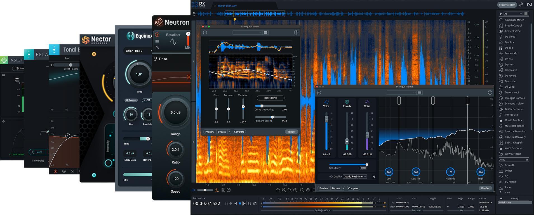Click the zoom in magnifier icon
534x215 pixels.
[278, 190]
